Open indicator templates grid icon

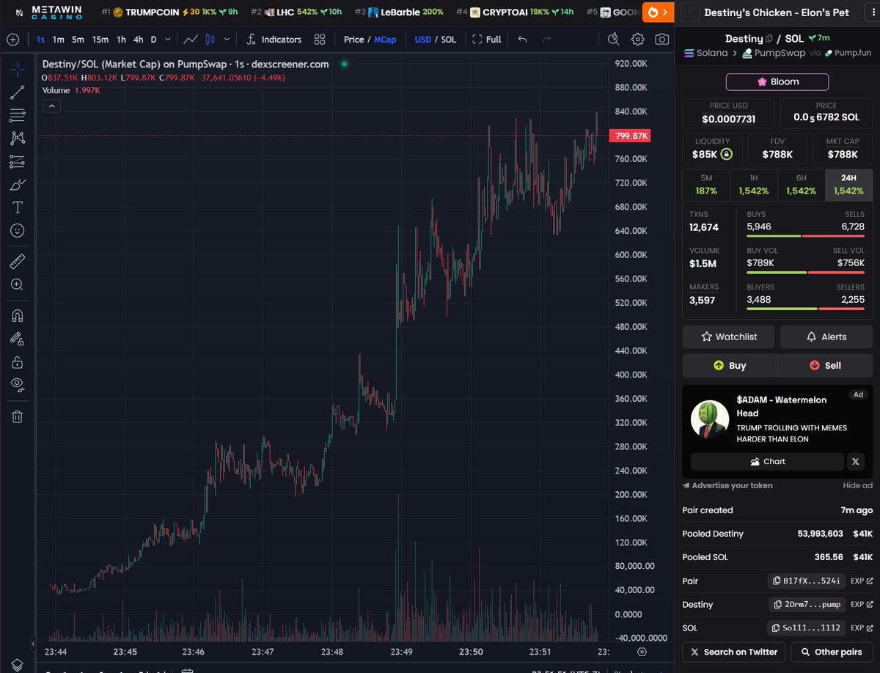(x=320, y=40)
